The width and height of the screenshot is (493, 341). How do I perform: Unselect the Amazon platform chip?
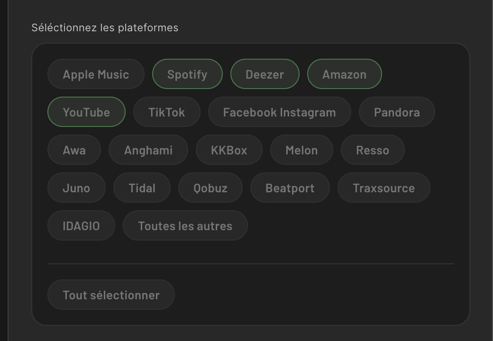(x=344, y=74)
